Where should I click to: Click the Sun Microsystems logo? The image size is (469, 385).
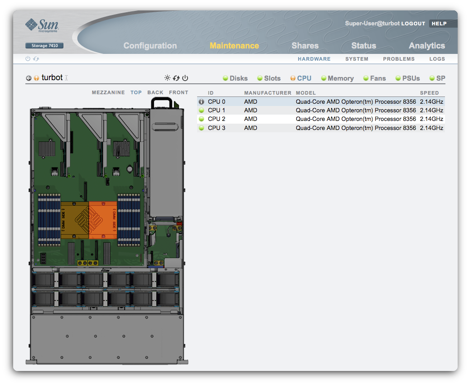42,25
